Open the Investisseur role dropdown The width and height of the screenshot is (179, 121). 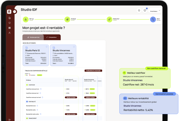click(x=155, y=10)
